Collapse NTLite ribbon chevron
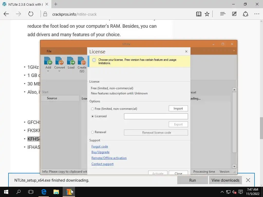Image resolution: width=263 pixels, height=197 pixels. tap(234, 51)
